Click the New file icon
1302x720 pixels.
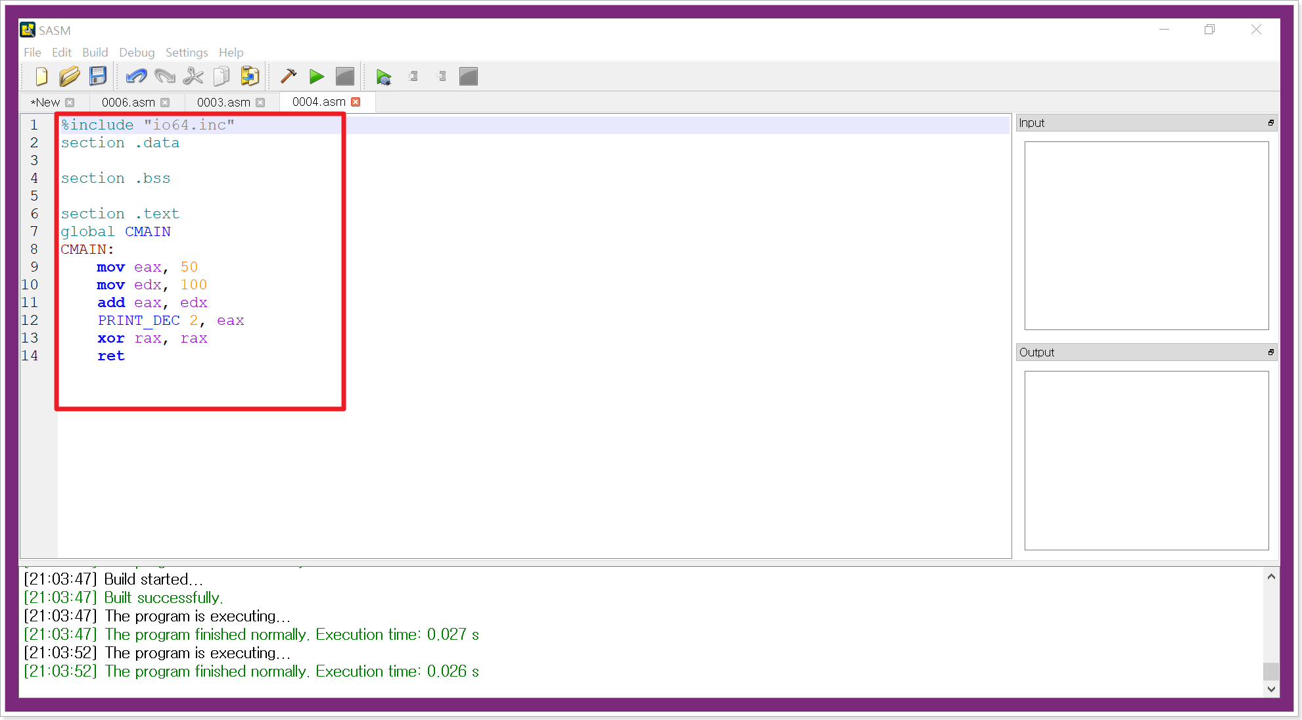[41, 77]
